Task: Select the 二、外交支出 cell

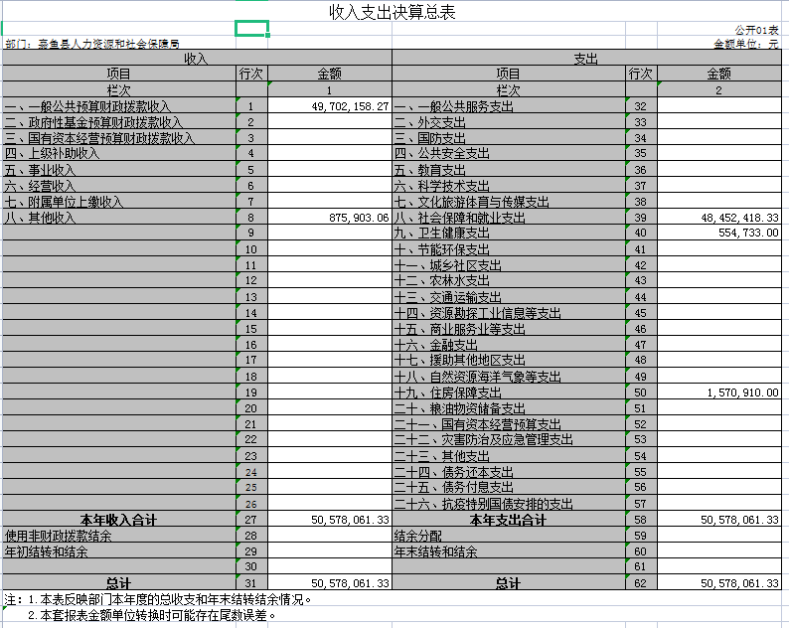Action: tap(508, 122)
